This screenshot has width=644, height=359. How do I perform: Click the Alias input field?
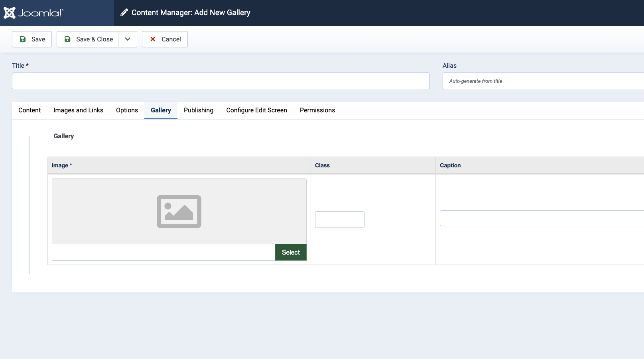coord(542,81)
